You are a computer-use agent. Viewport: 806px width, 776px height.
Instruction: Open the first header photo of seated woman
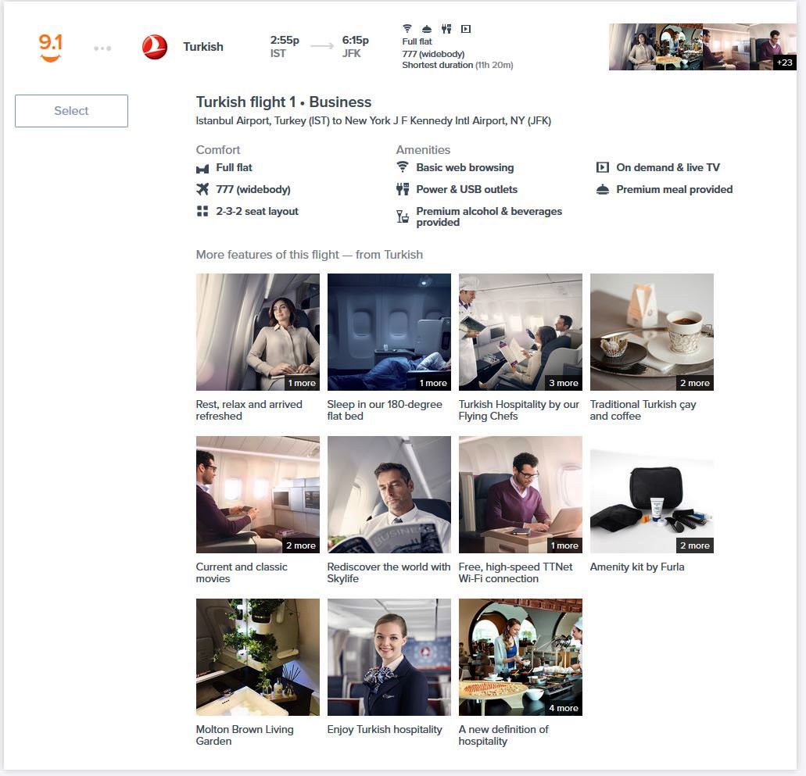coord(632,47)
